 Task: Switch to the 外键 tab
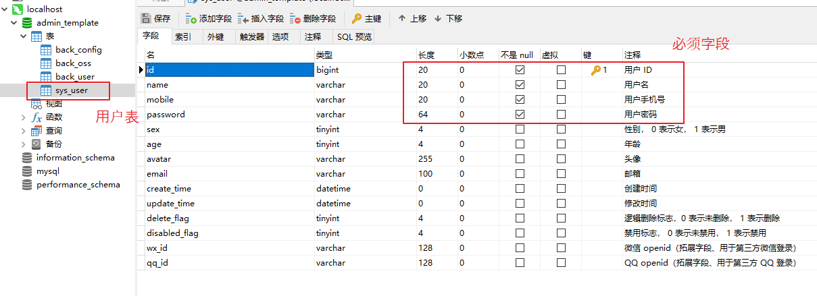(x=216, y=37)
